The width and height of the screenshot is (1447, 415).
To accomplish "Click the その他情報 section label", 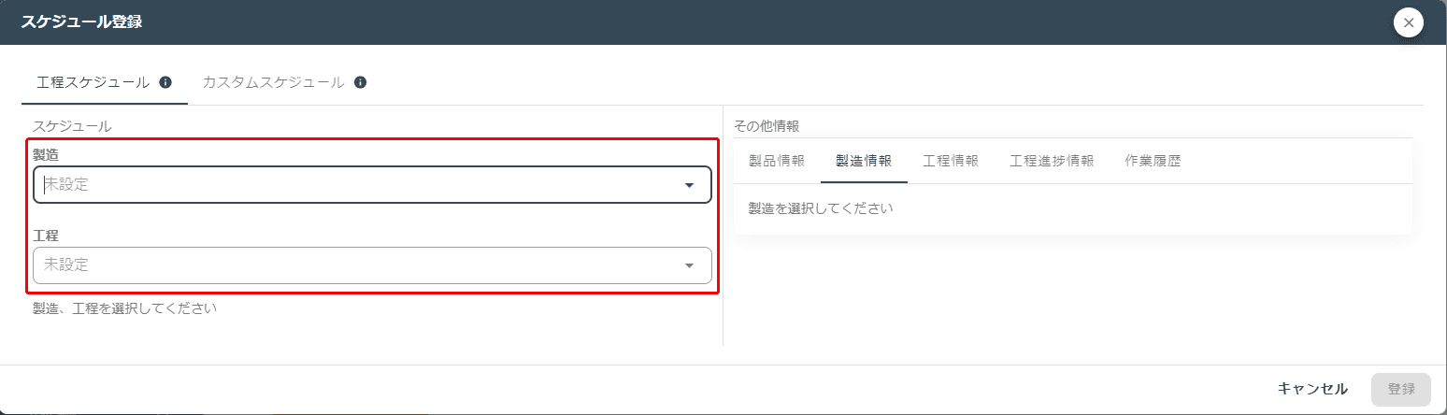I will pyautogui.click(x=766, y=125).
